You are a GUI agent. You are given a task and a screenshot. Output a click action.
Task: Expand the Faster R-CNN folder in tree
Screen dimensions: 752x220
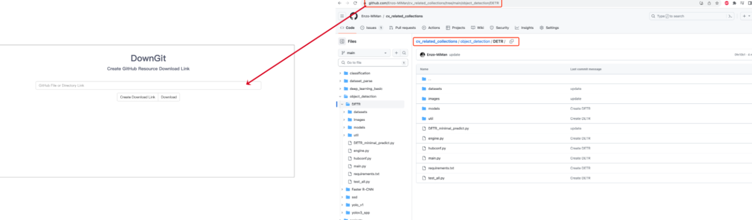[342, 189]
